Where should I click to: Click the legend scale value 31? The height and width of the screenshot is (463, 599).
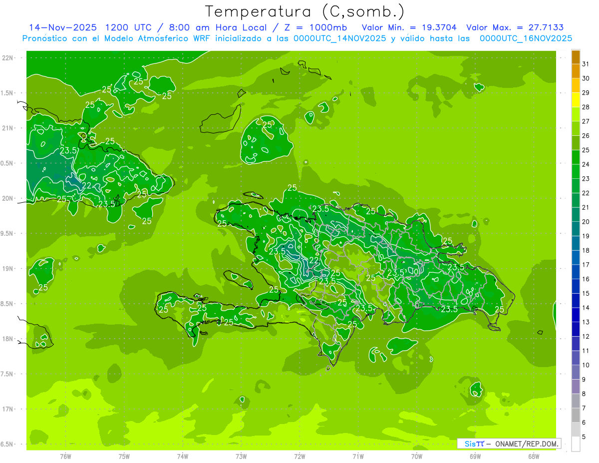pos(586,64)
